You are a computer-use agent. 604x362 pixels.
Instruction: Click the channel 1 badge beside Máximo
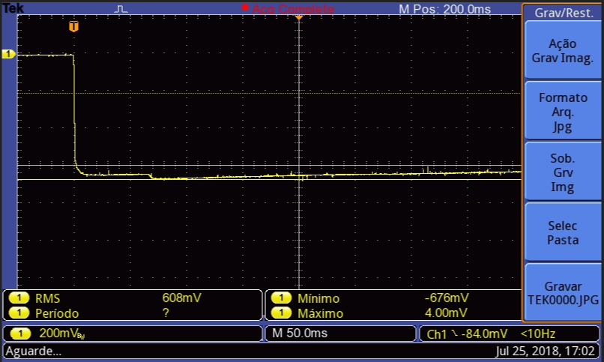point(281,313)
